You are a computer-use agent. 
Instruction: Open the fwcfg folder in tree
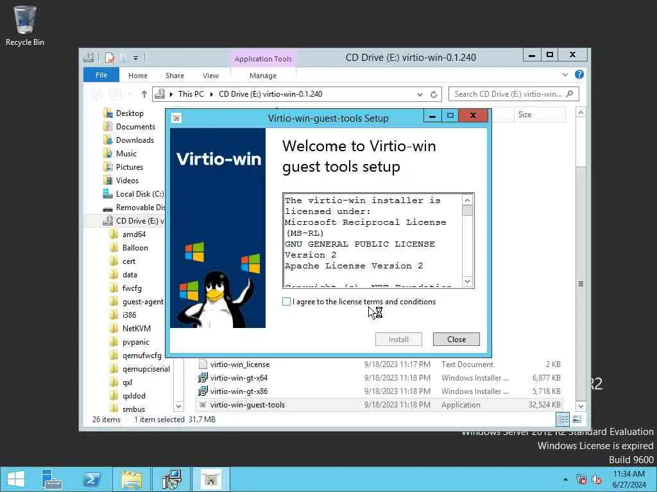[131, 288]
